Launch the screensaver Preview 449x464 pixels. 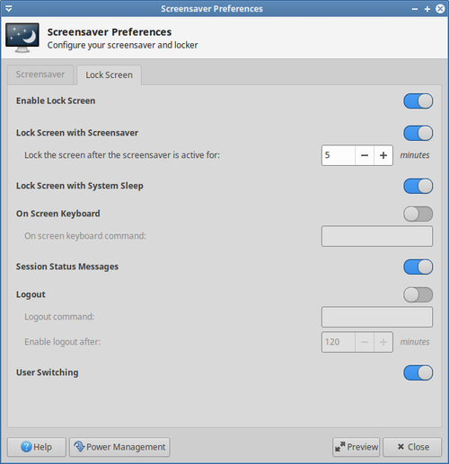tap(357, 447)
